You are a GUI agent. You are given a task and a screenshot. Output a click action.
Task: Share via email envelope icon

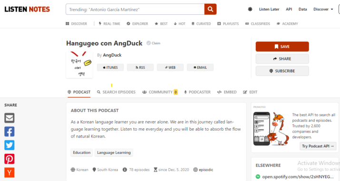pos(10,118)
